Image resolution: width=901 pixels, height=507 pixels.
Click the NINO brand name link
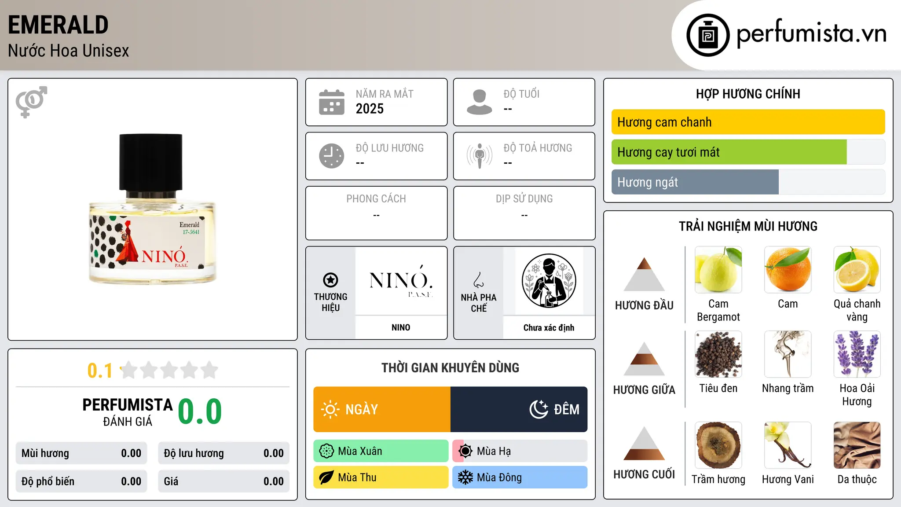(401, 327)
